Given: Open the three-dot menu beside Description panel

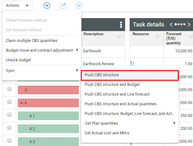Looking at the screenshot, I should 121,25.
